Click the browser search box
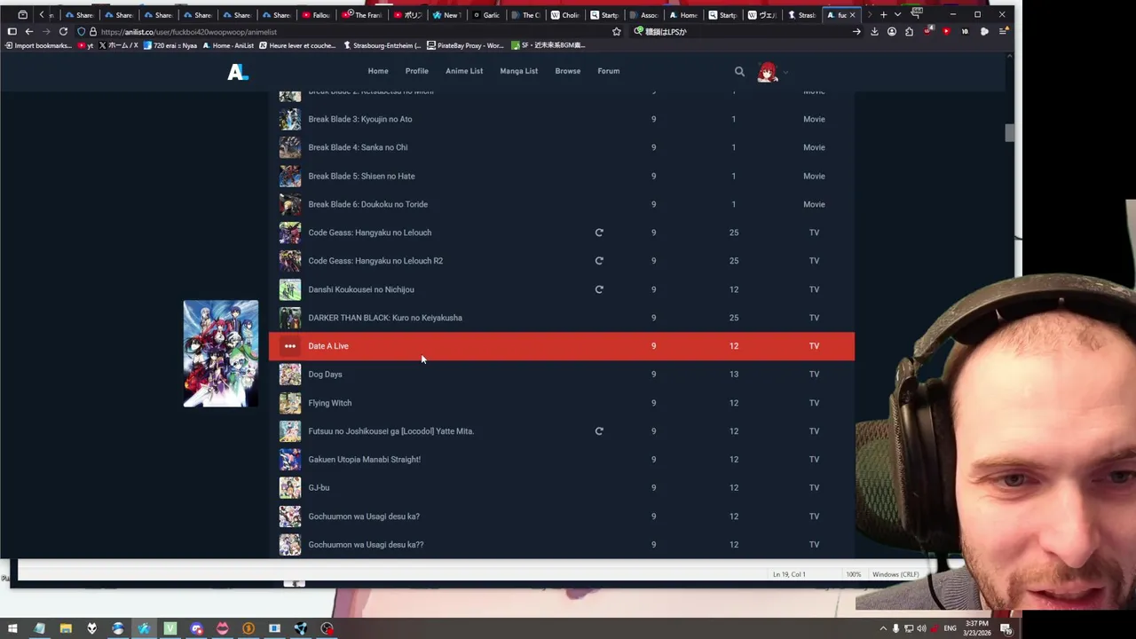The height and width of the screenshot is (639, 1136). (x=745, y=32)
